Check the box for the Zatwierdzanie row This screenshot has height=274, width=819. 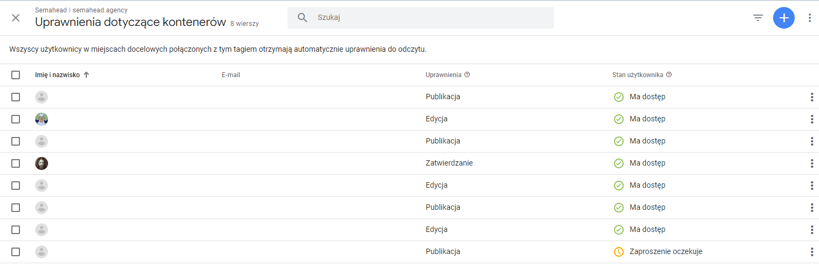point(16,163)
